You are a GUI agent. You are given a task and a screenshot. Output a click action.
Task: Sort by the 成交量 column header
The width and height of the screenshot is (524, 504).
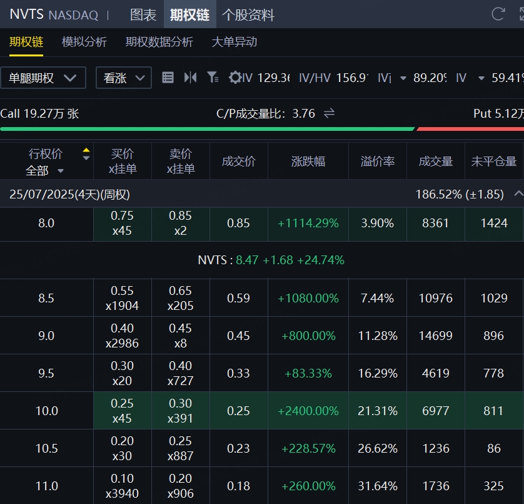click(436, 162)
